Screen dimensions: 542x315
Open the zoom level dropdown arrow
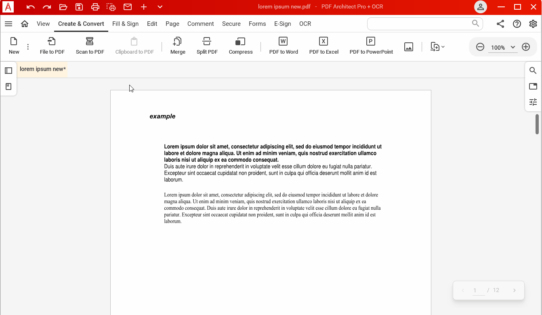tap(513, 47)
